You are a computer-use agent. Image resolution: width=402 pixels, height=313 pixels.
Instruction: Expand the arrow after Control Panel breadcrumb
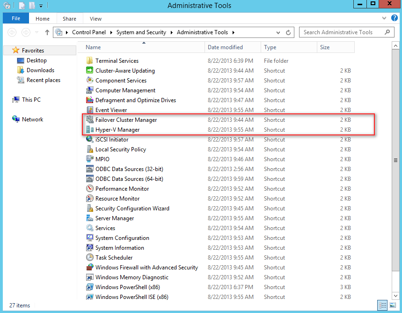[111, 33]
